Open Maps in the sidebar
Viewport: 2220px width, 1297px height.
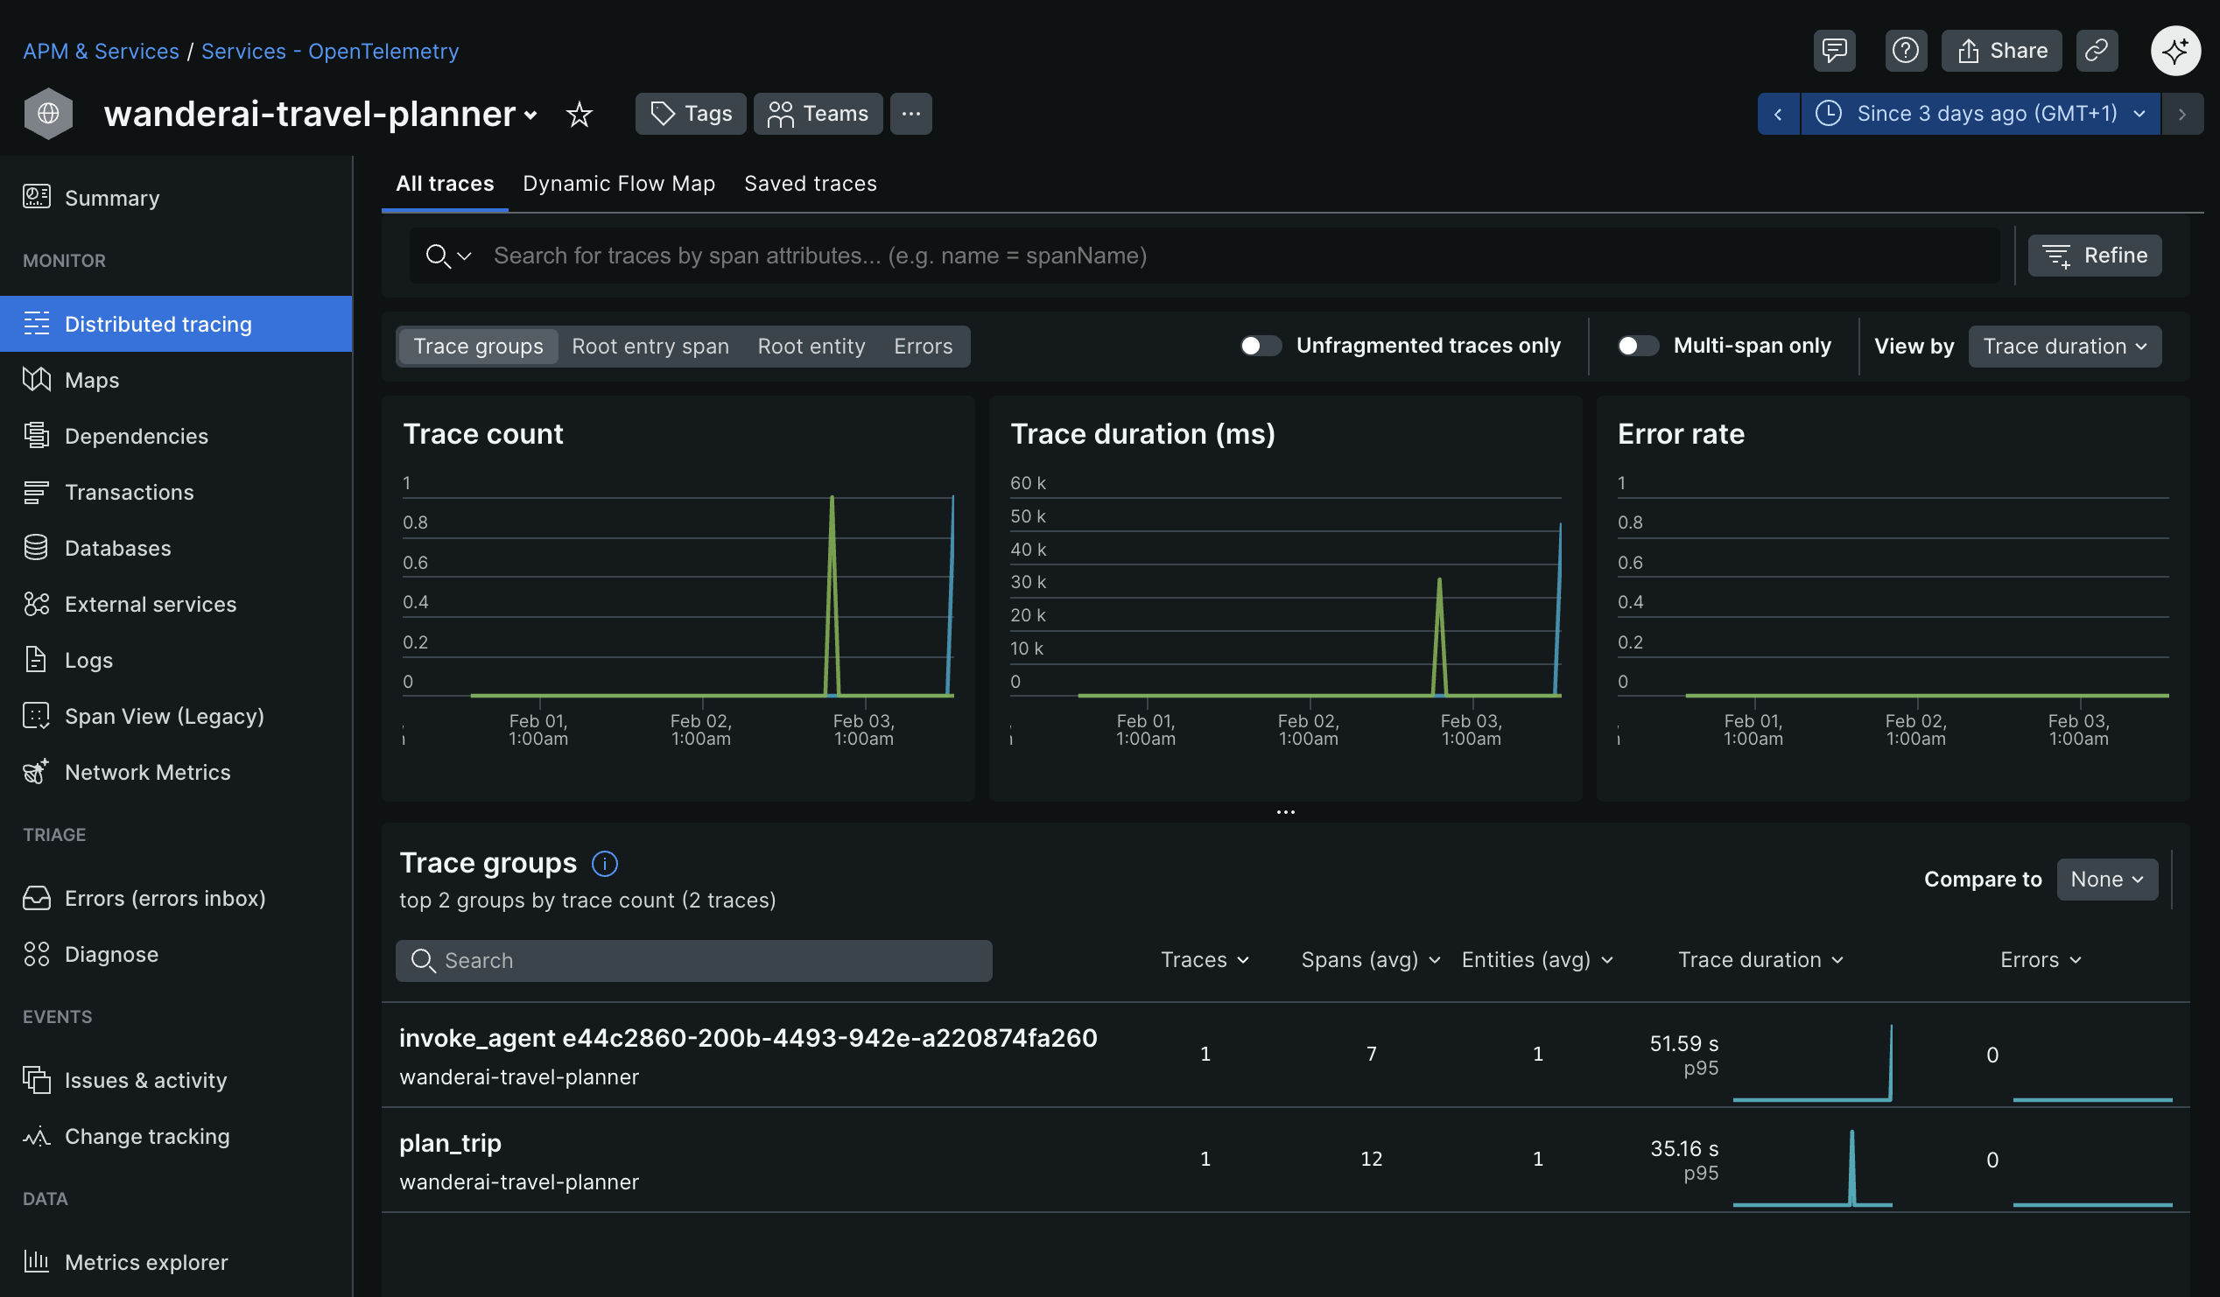(92, 381)
